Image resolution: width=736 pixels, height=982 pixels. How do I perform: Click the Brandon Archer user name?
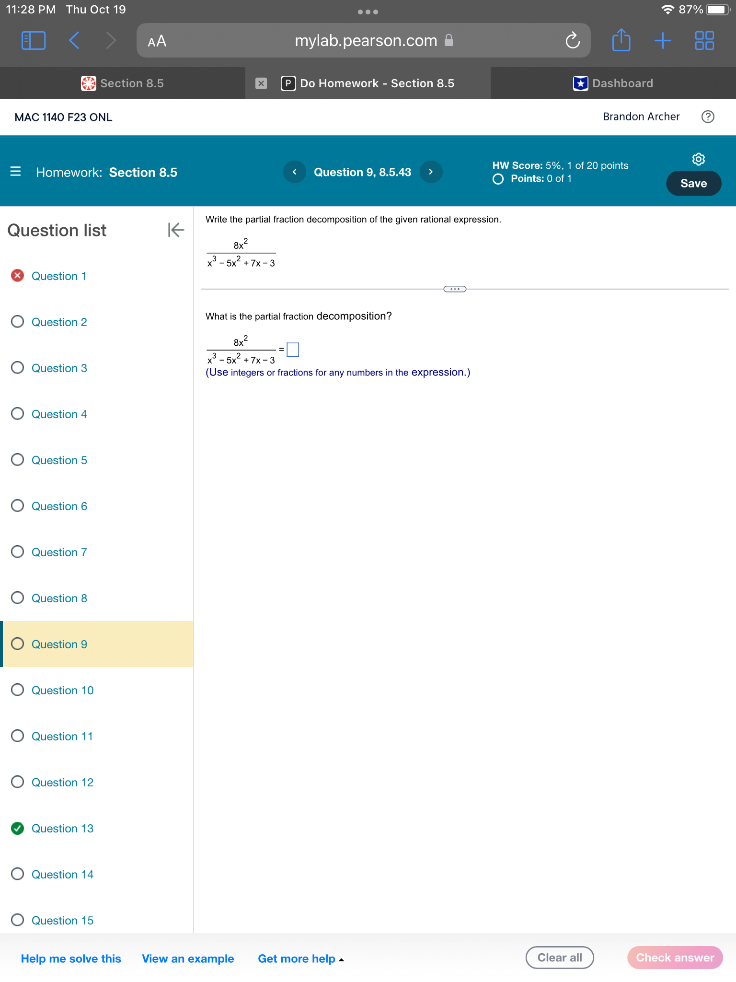click(x=641, y=117)
